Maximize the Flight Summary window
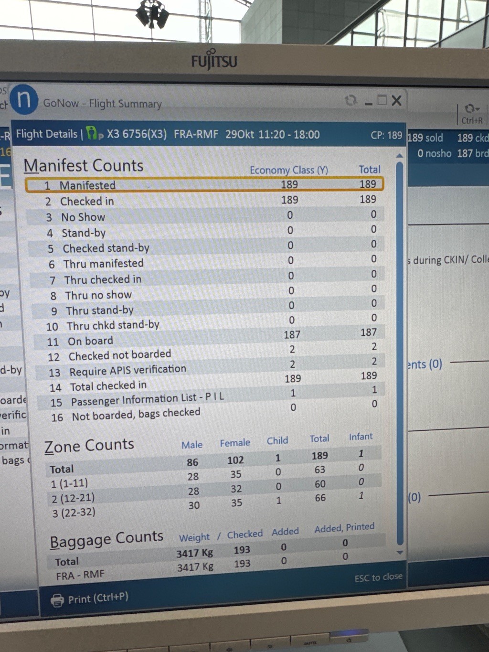The image size is (489, 652). click(x=382, y=100)
